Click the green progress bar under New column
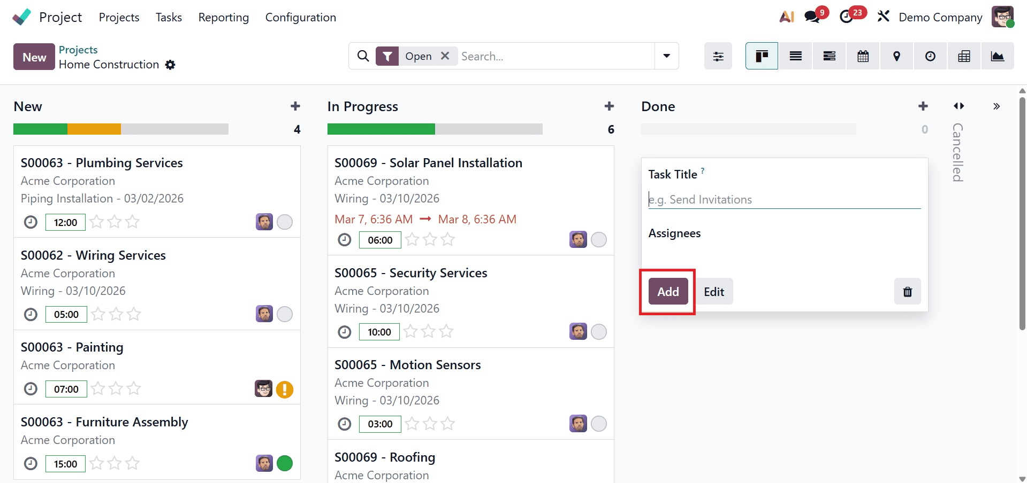 40,129
